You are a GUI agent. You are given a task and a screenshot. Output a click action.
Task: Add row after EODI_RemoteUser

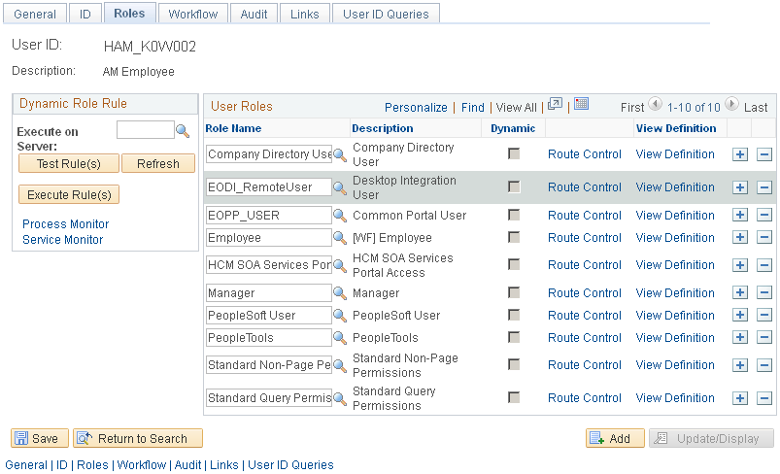(x=740, y=187)
